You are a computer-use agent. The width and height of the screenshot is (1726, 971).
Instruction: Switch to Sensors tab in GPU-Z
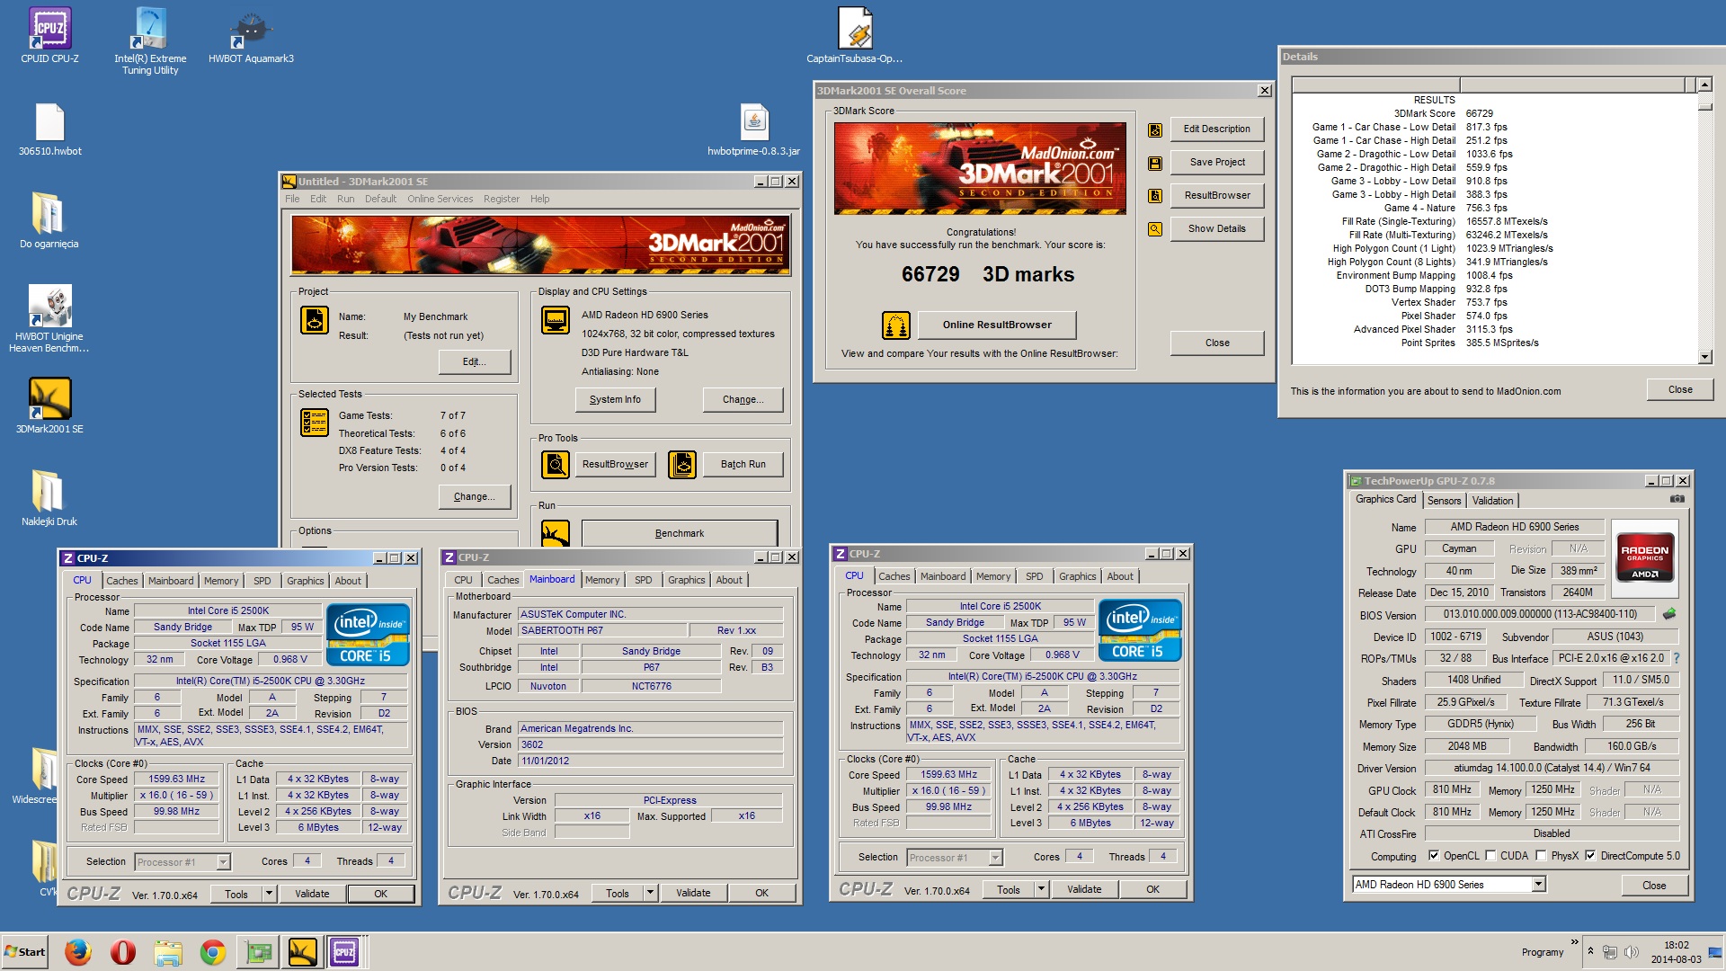tap(1444, 501)
